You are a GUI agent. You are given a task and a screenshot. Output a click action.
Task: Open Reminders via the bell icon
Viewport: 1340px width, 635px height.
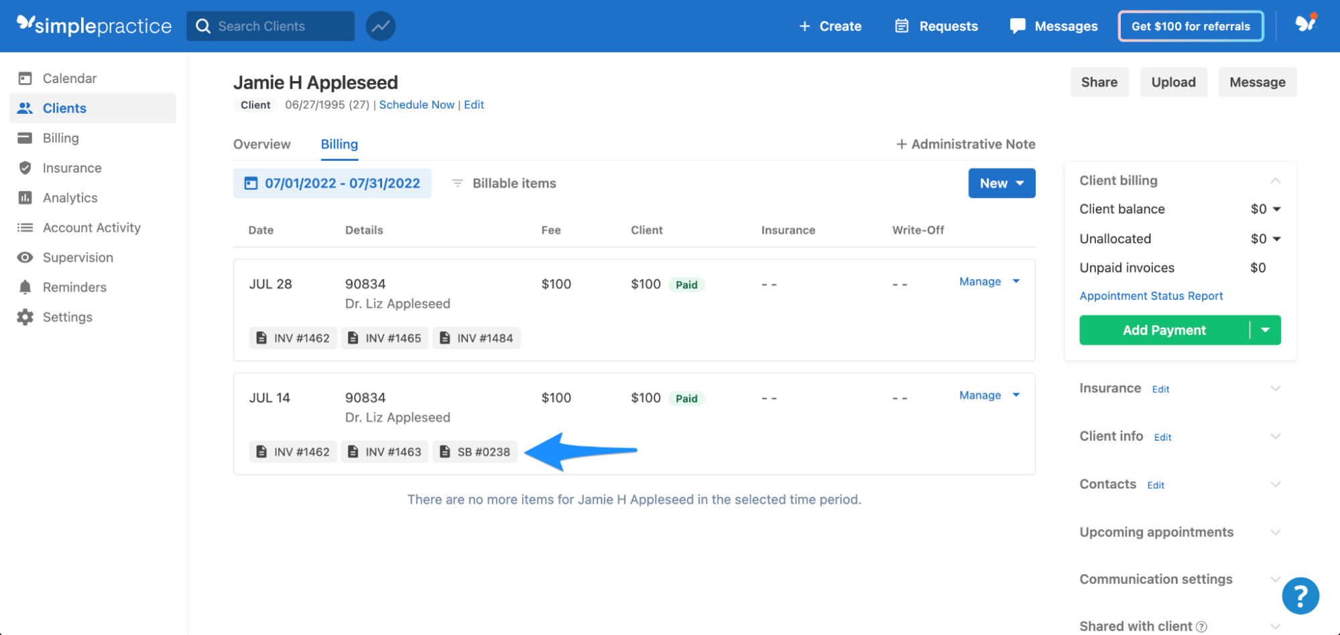coord(24,287)
